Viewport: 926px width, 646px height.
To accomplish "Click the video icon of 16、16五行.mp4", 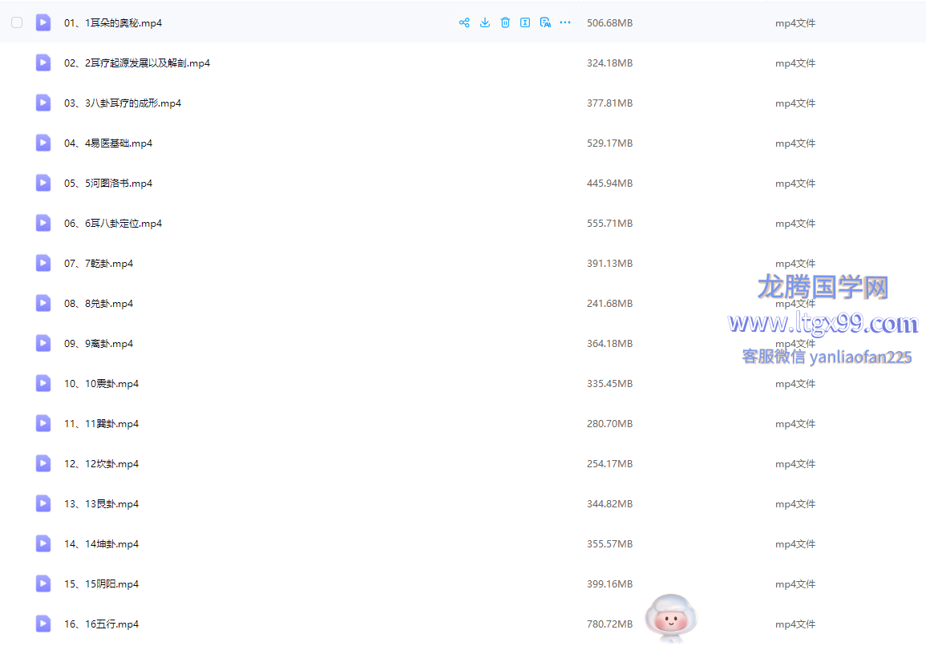I will [x=43, y=624].
